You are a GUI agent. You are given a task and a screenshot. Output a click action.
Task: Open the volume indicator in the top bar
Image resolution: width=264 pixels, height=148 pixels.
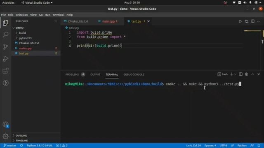245,2
